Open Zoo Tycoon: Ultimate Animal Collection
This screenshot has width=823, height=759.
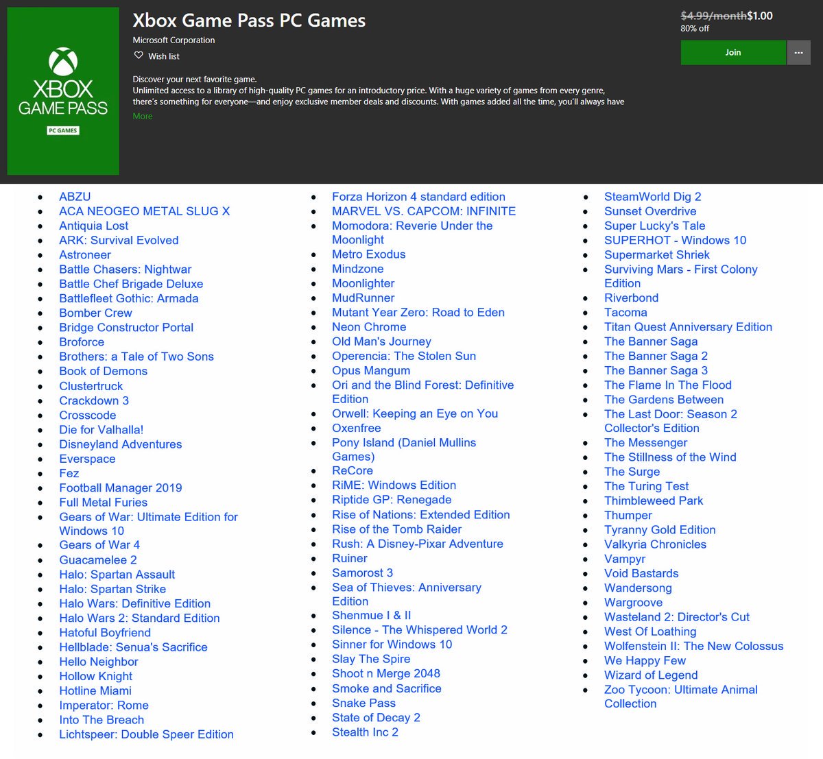click(681, 697)
